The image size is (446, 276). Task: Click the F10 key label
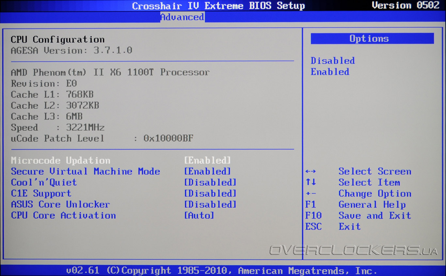coord(313,216)
